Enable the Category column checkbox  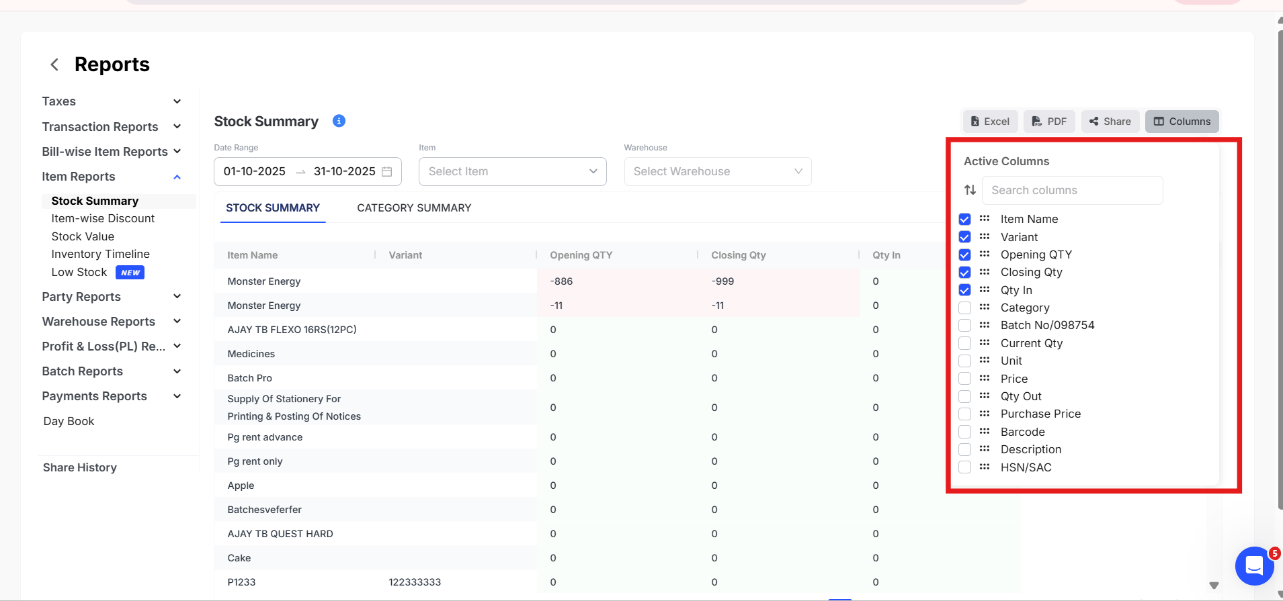964,308
